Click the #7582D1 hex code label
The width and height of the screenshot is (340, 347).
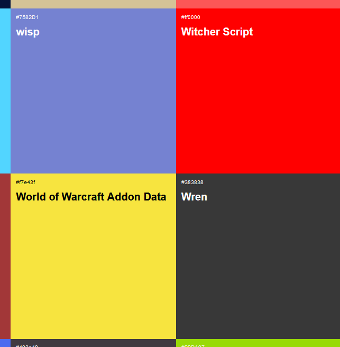[x=27, y=17]
